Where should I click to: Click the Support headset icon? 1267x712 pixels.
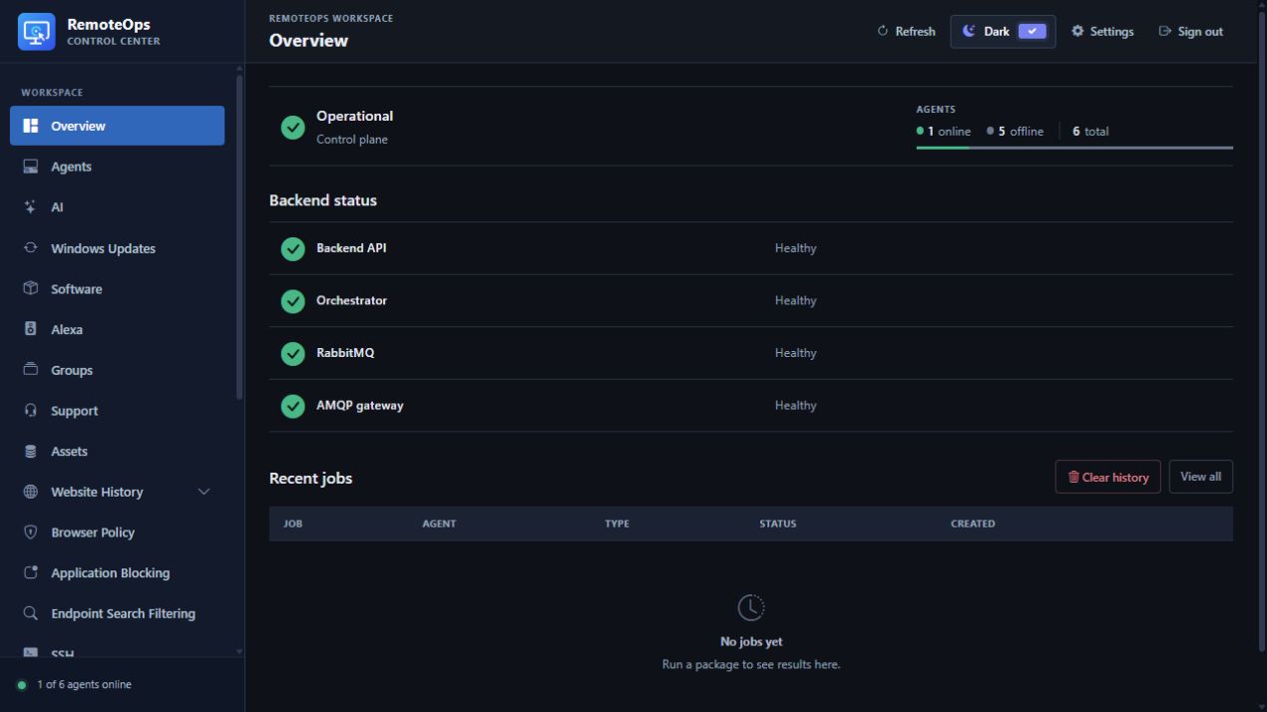(31, 411)
